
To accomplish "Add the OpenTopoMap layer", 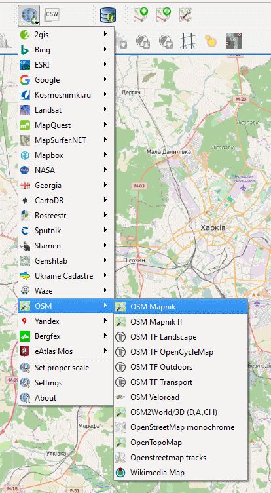I will click(x=181, y=443).
